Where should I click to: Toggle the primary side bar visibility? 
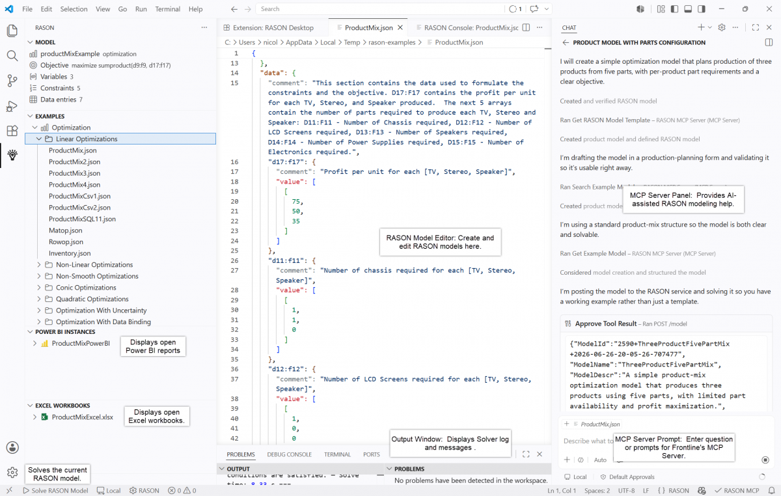674,9
